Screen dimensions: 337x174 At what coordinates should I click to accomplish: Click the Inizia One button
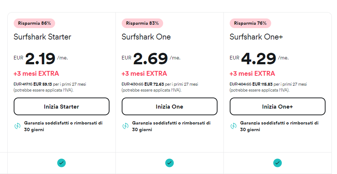coord(169,106)
